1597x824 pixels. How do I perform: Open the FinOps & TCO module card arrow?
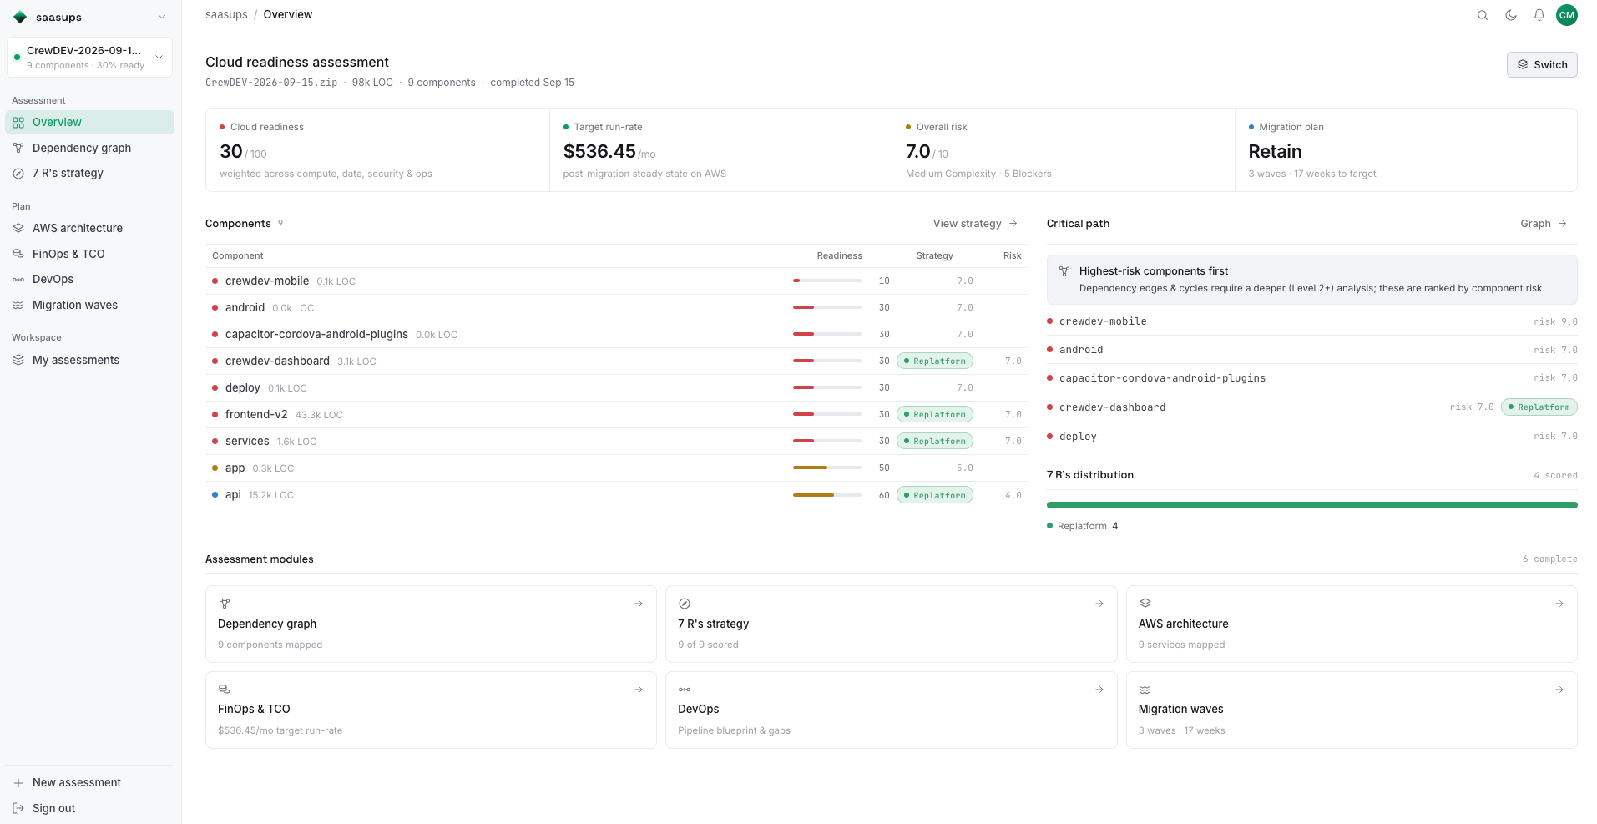tap(639, 690)
